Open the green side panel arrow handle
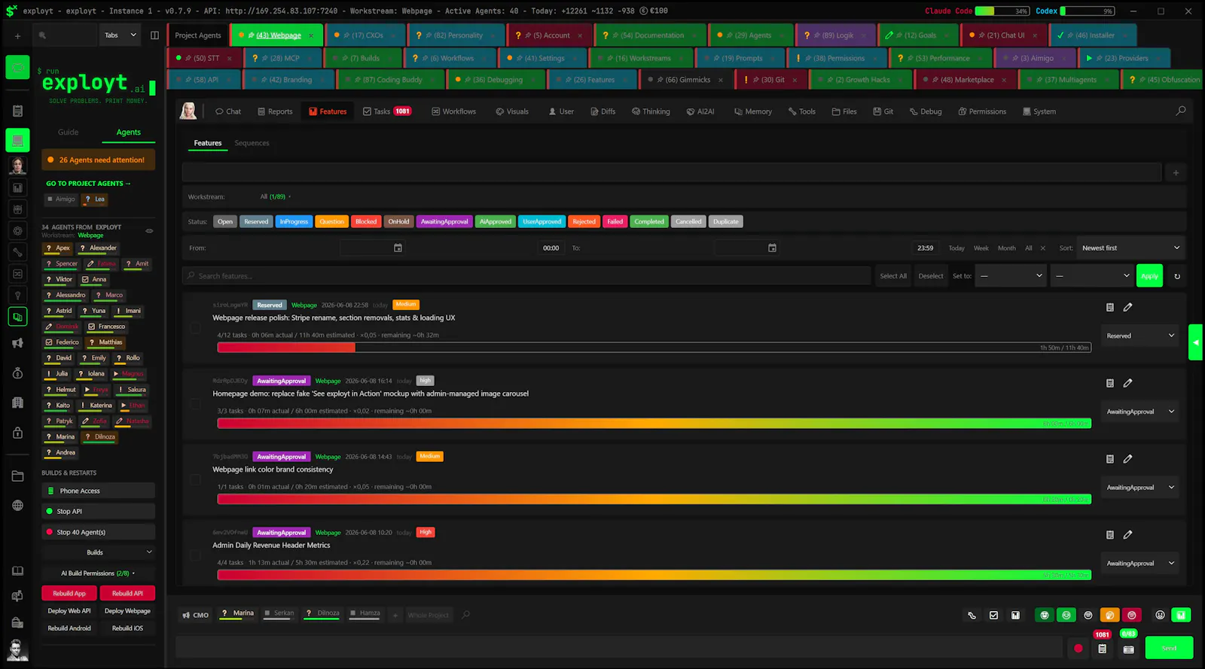 click(1195, 342)
